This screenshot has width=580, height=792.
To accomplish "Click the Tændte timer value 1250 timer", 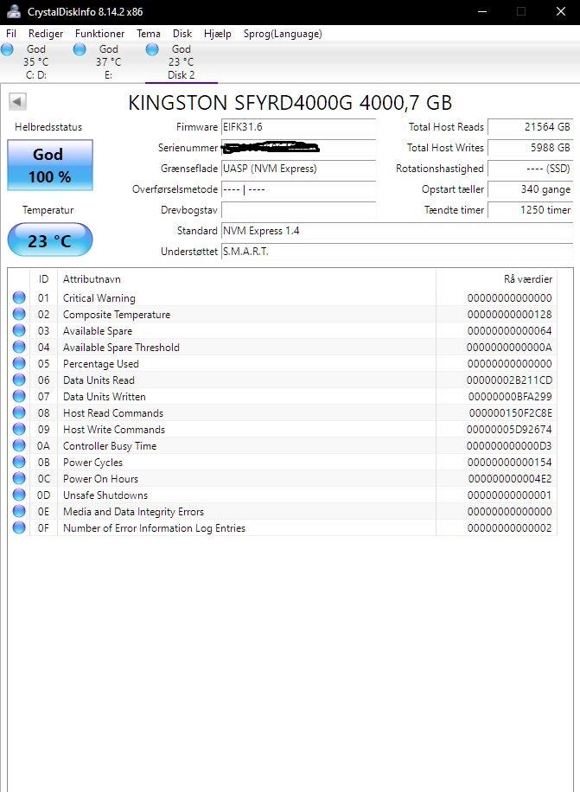I will pyautogui.click(x=531, y=210).
